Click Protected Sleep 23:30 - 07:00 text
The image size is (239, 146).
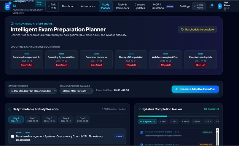(112, 90)
